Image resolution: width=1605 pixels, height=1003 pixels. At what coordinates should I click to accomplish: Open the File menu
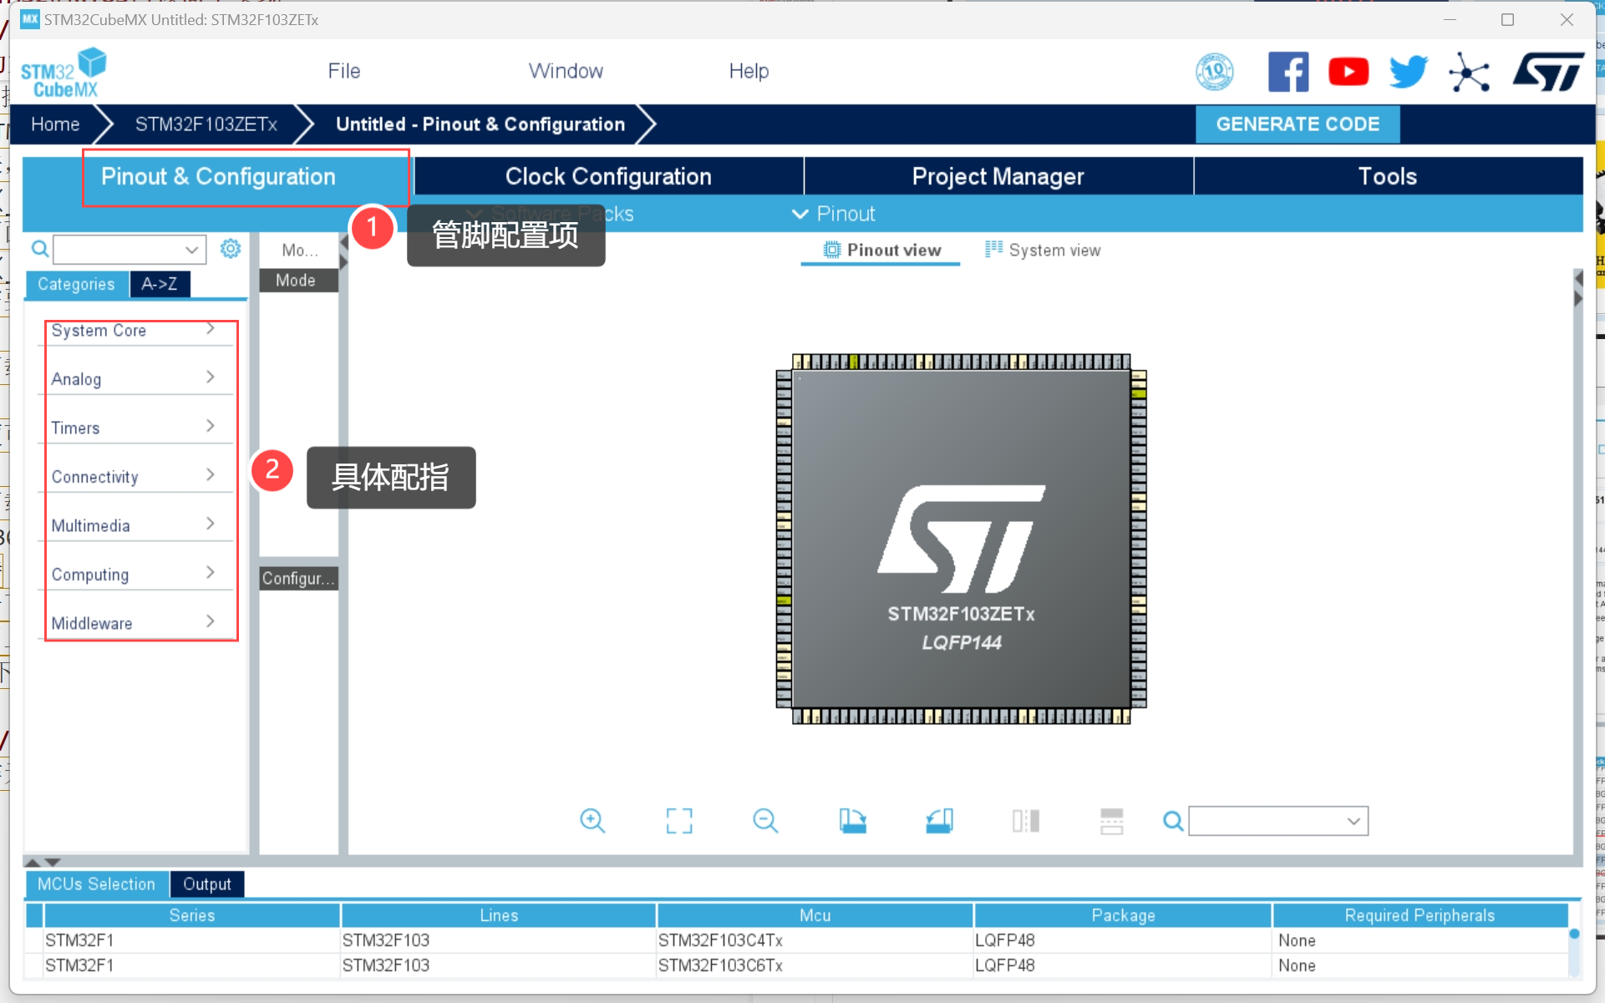[x=343, y=71]
